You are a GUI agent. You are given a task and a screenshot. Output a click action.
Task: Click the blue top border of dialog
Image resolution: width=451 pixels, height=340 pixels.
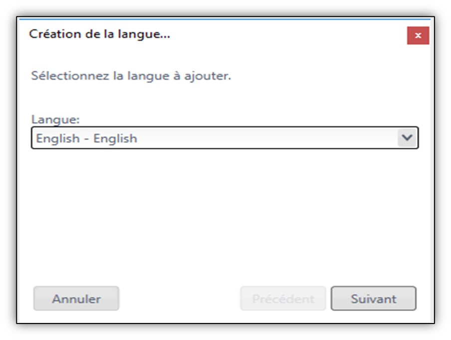[225, 19]
